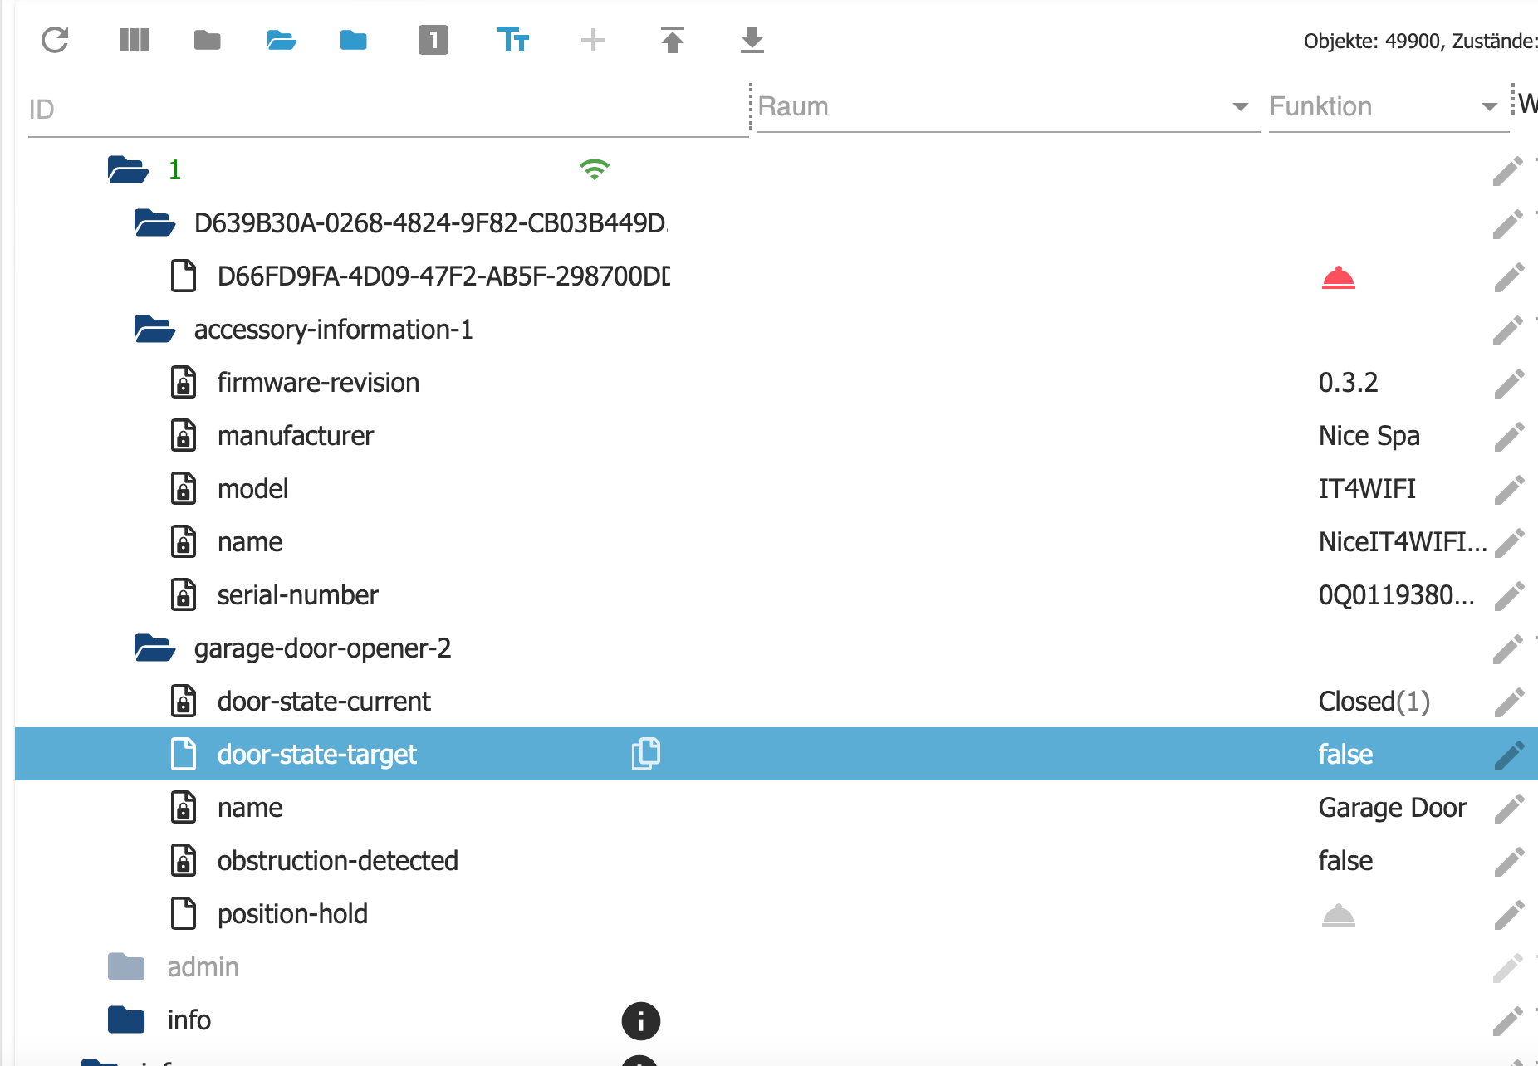
Task: Copy the door-state-target ID with copy icon
Action: pyautogui.click(x=646, y=754)
